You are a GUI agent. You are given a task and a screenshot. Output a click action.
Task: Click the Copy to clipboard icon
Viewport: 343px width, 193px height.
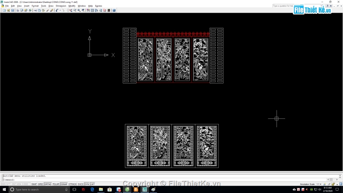click(x=39, y=10)
